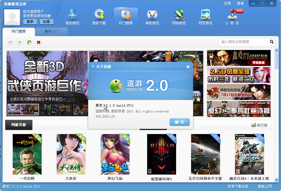
Task: Open 我的下载 (My Downloads) icon
Action: 99,17
